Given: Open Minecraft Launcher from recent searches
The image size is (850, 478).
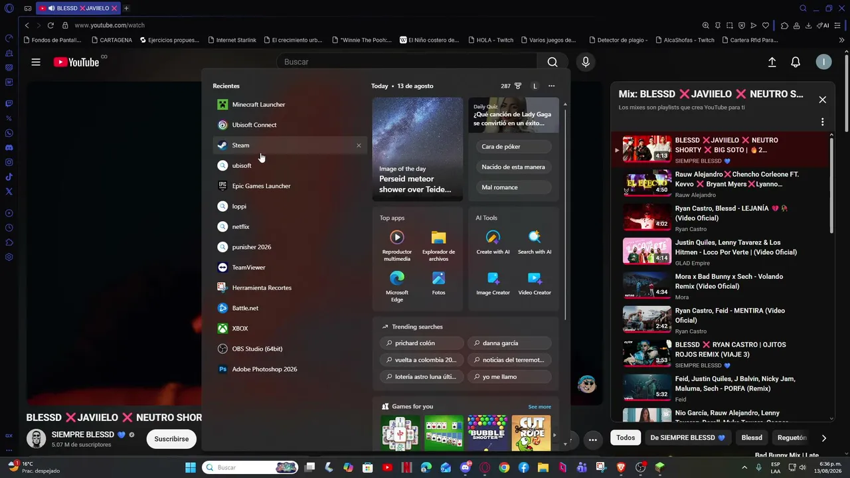Looking at the screenshot, I should click(290, 104).
